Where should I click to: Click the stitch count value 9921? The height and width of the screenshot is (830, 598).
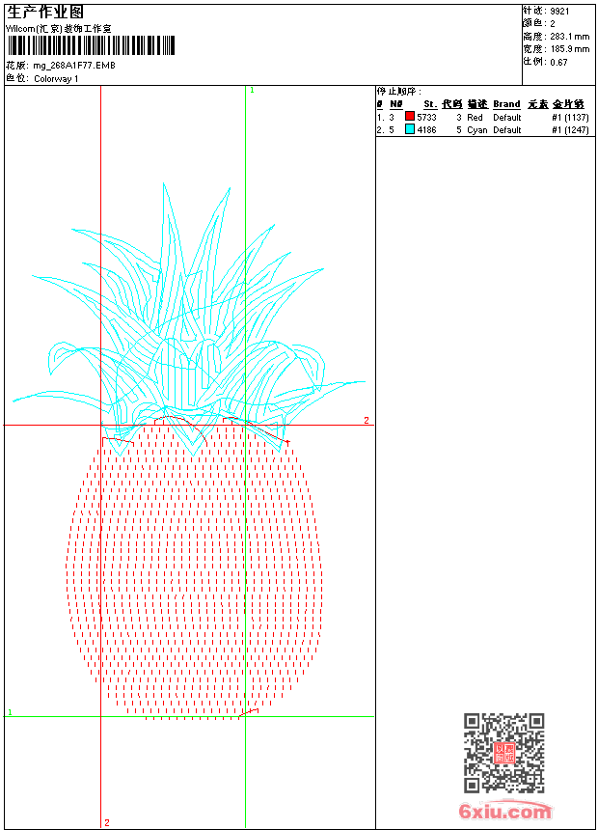(559, 11)
